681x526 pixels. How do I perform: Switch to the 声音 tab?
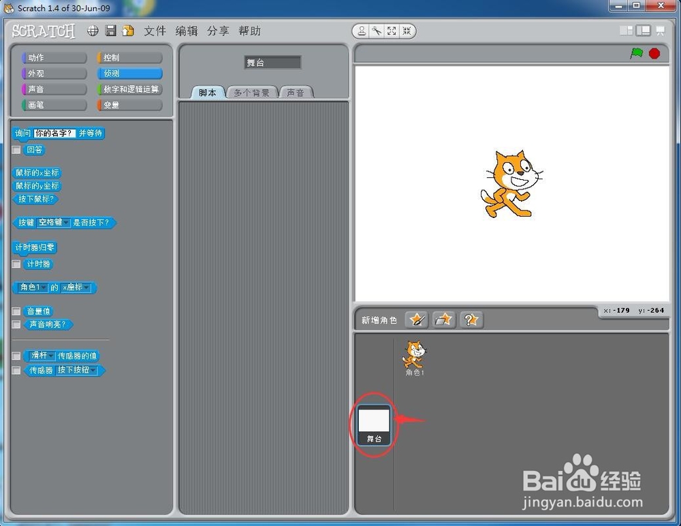[296, 92]
